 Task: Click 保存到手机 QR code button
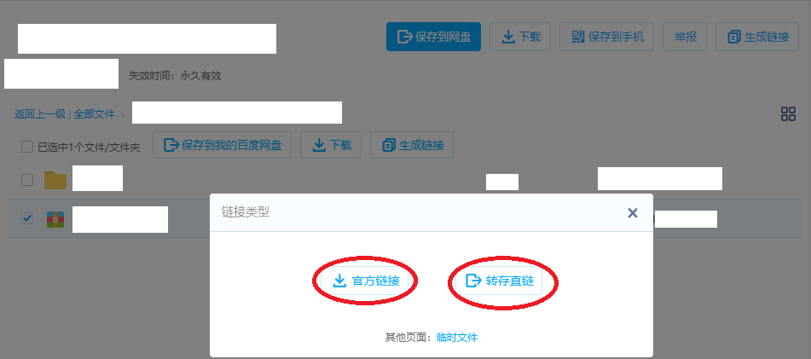(x=606, y=37)
